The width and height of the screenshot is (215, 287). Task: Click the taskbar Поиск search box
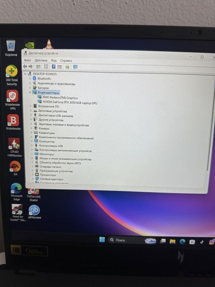click(x=132, y=240)
